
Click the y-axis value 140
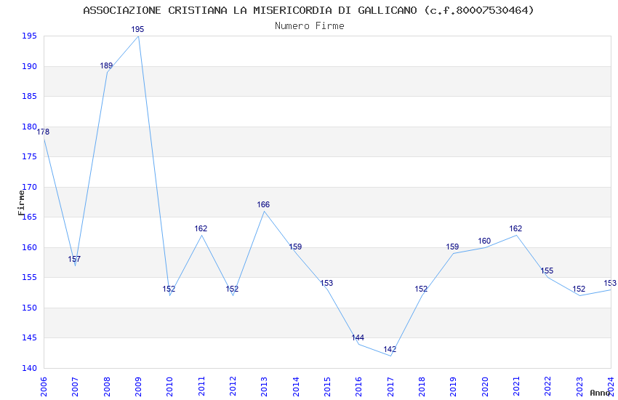click(30, 368)
